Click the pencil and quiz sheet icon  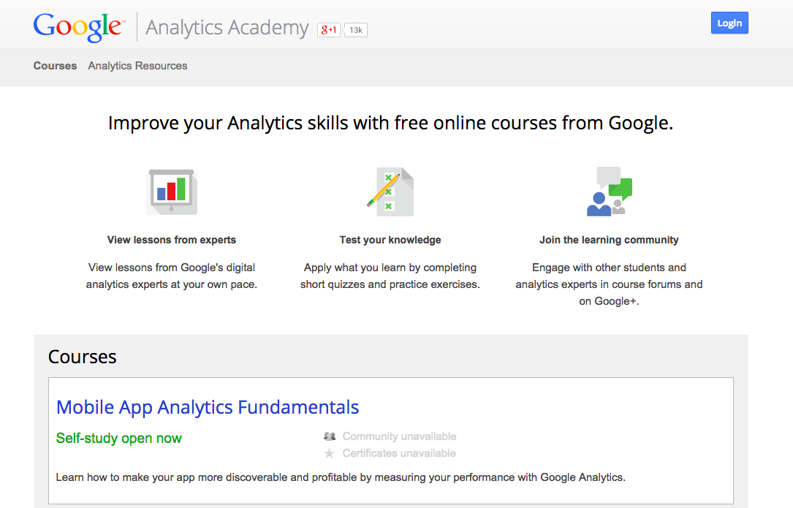[390, 192]
